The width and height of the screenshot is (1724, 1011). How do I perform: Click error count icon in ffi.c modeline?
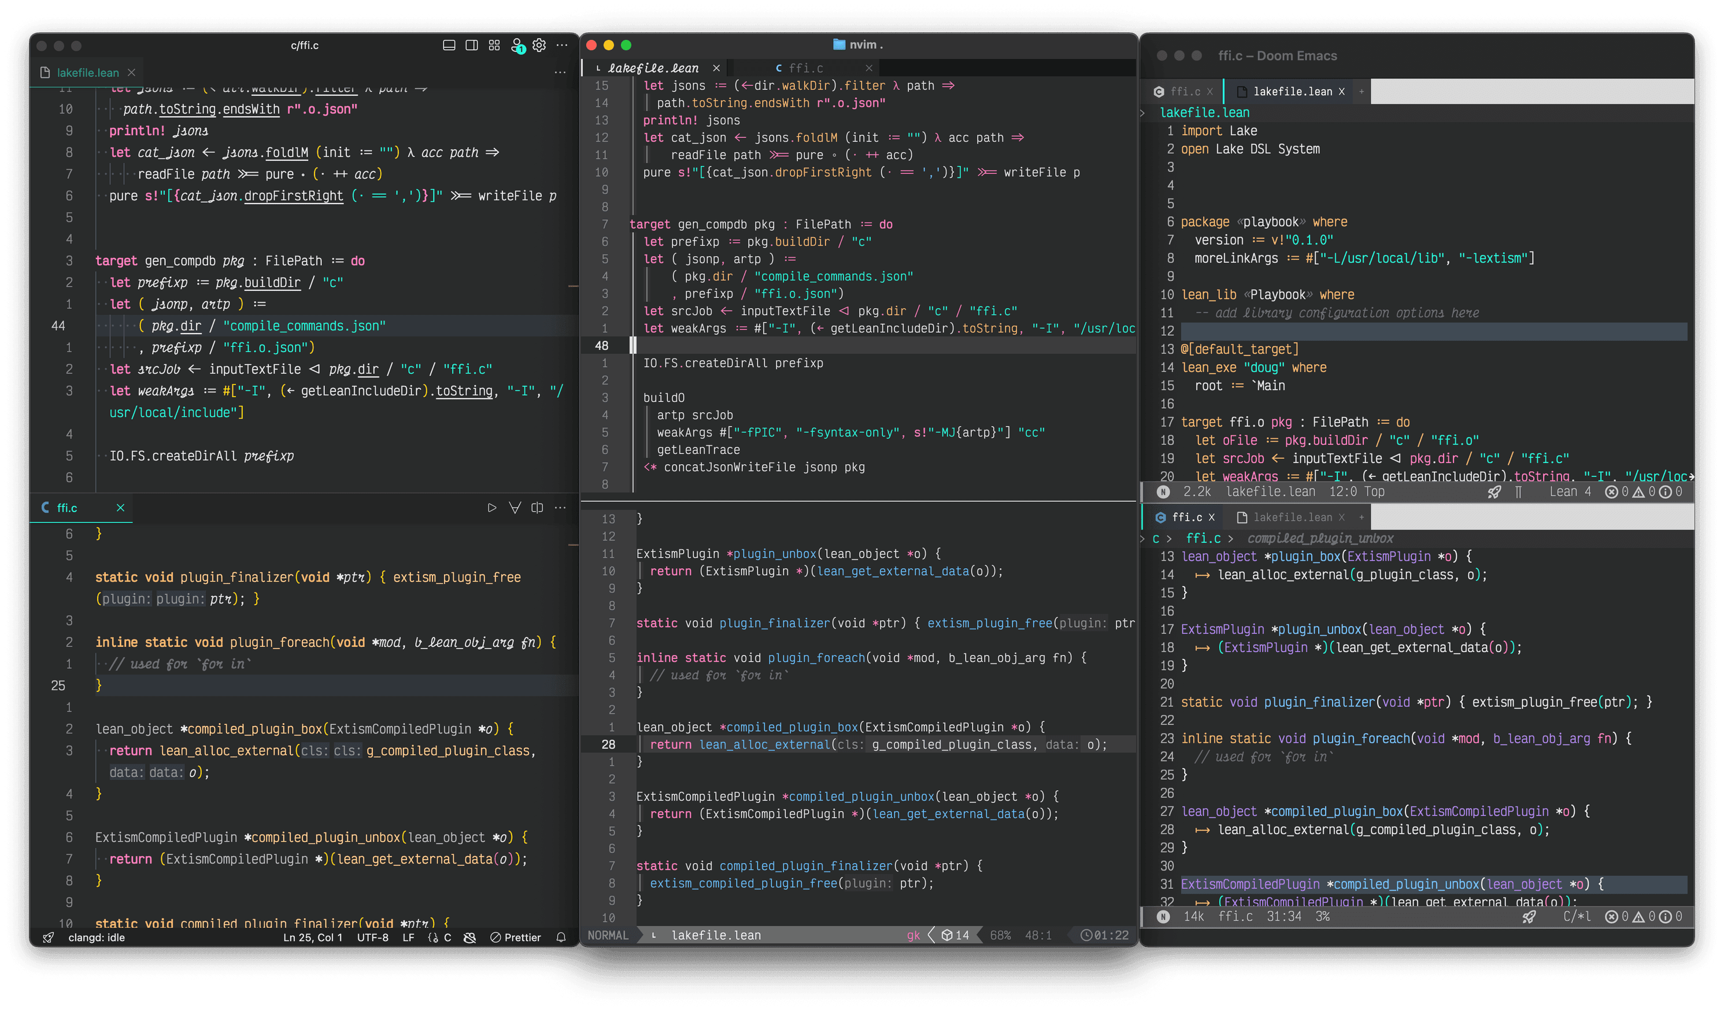click(x=1611, y=916)
